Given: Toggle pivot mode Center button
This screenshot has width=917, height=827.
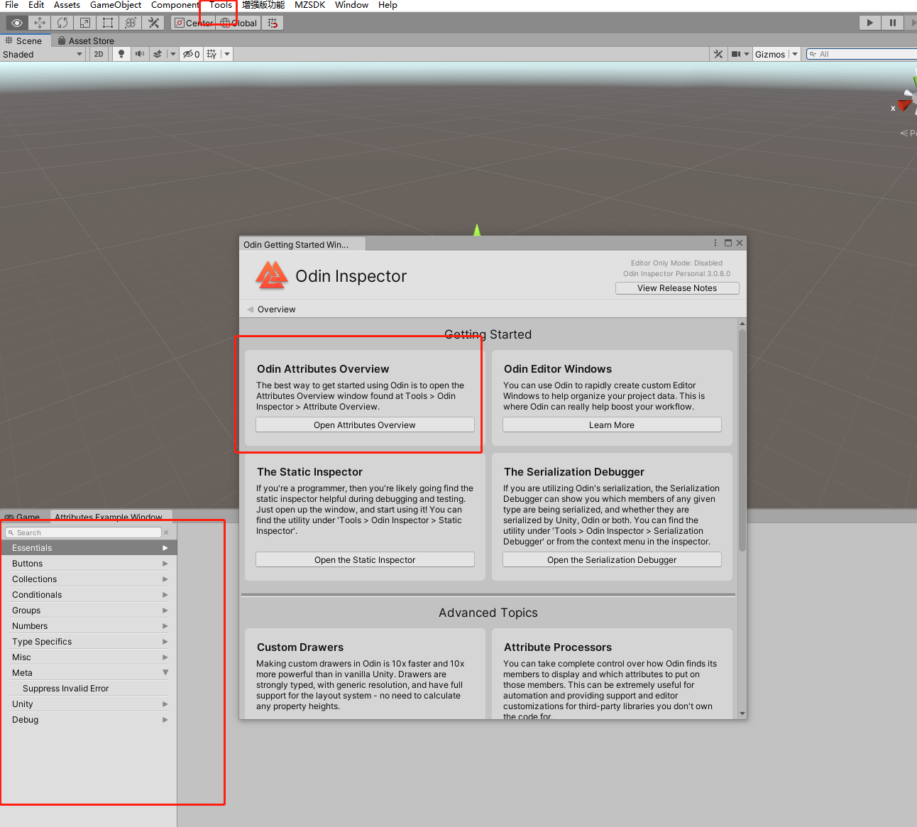Looking at the screenshot, I should click(194, 23).
